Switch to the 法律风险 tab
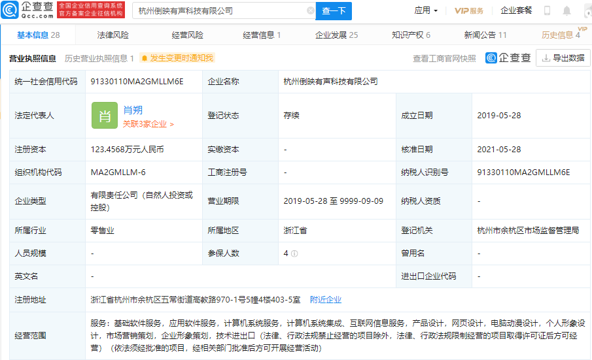 [113, 35]
